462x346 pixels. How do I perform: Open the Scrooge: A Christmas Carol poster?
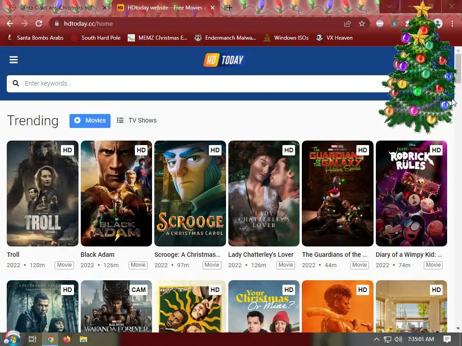pos(190,193)
